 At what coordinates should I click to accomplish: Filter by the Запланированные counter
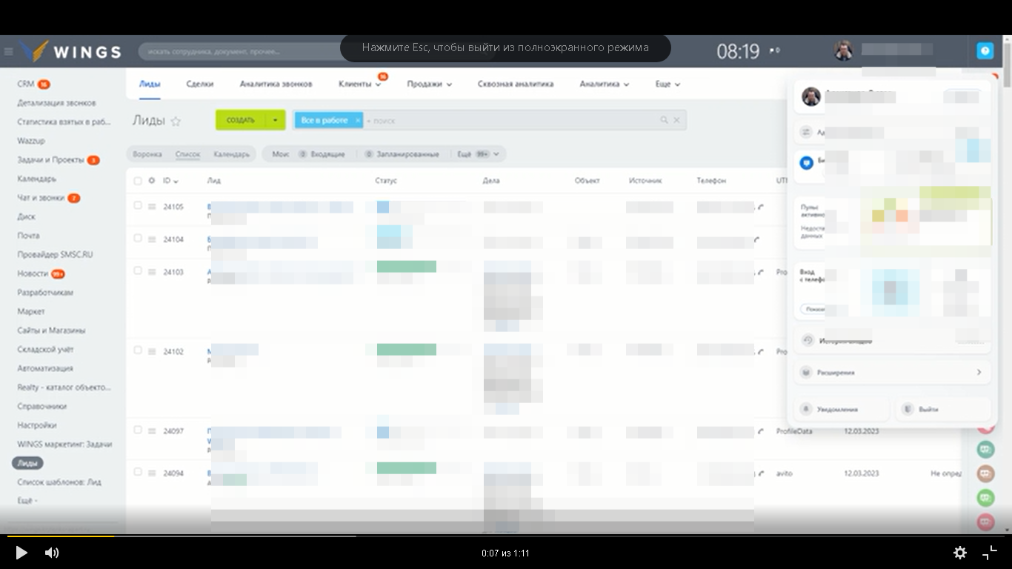(x=402, y=154)
